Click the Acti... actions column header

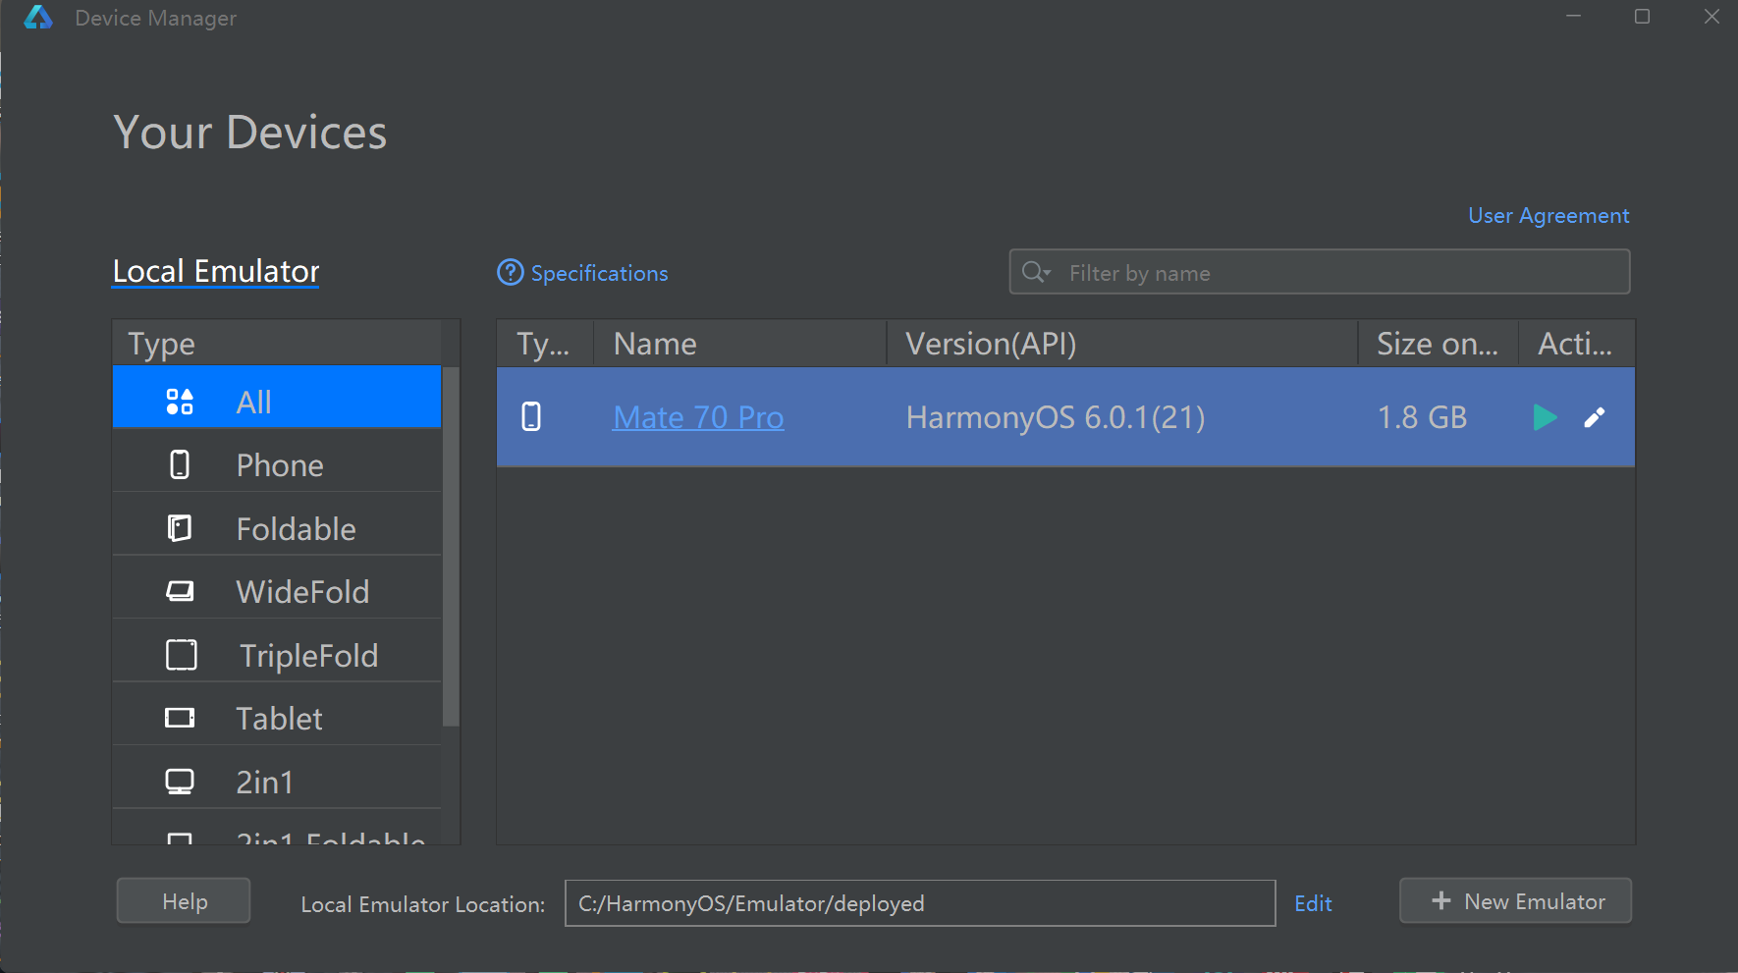(x=1577, y=344)
